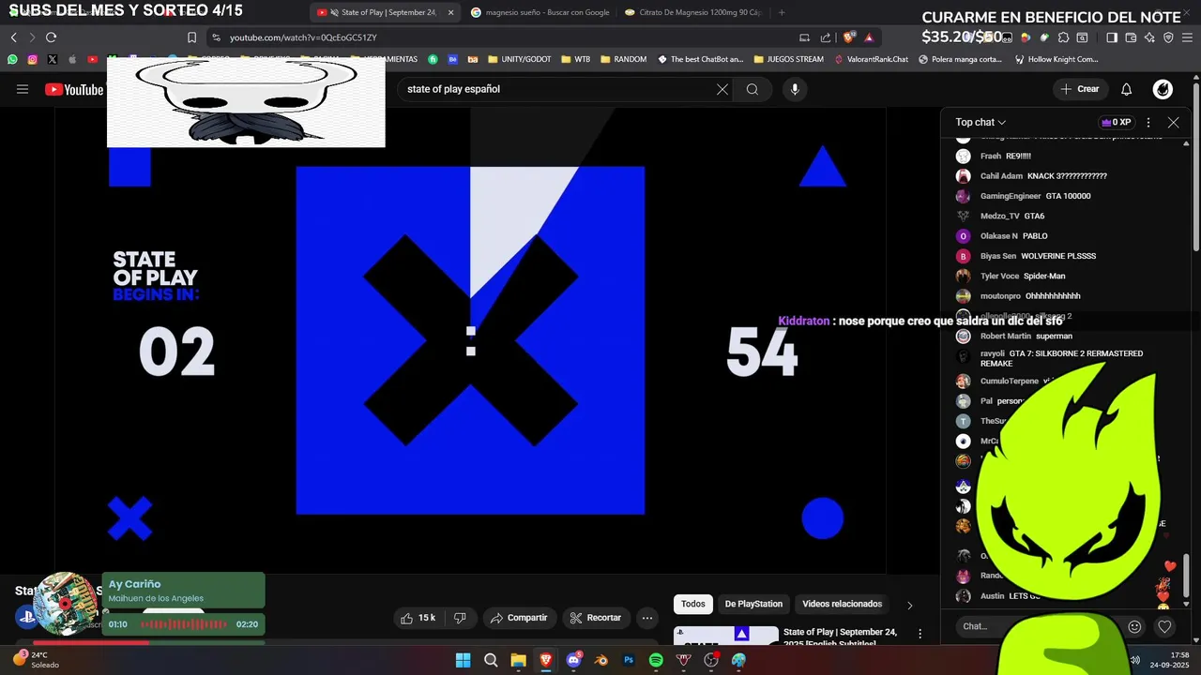Open the Instagram bookmark icon
1201x675 pixels.
[x=32, y=59]
